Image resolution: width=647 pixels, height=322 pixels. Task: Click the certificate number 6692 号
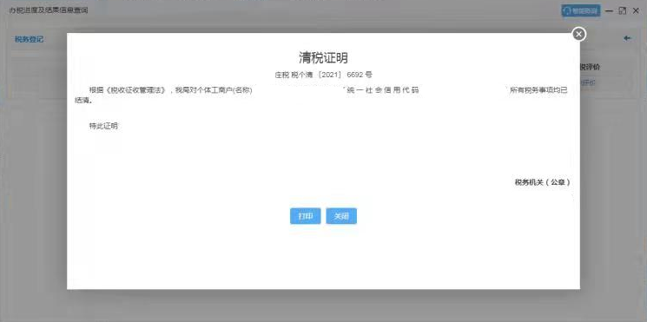[360, 75]
